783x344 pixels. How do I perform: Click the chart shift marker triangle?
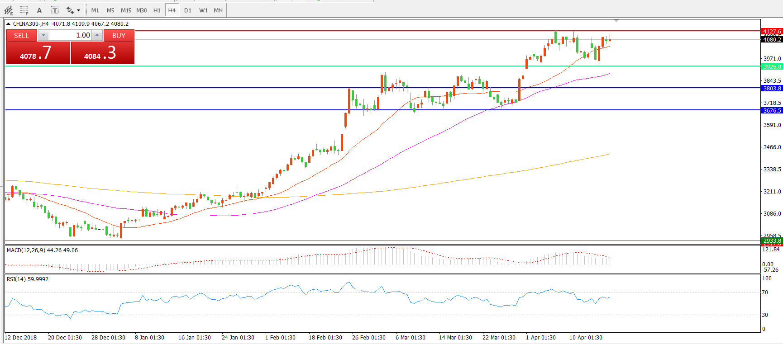616,21
